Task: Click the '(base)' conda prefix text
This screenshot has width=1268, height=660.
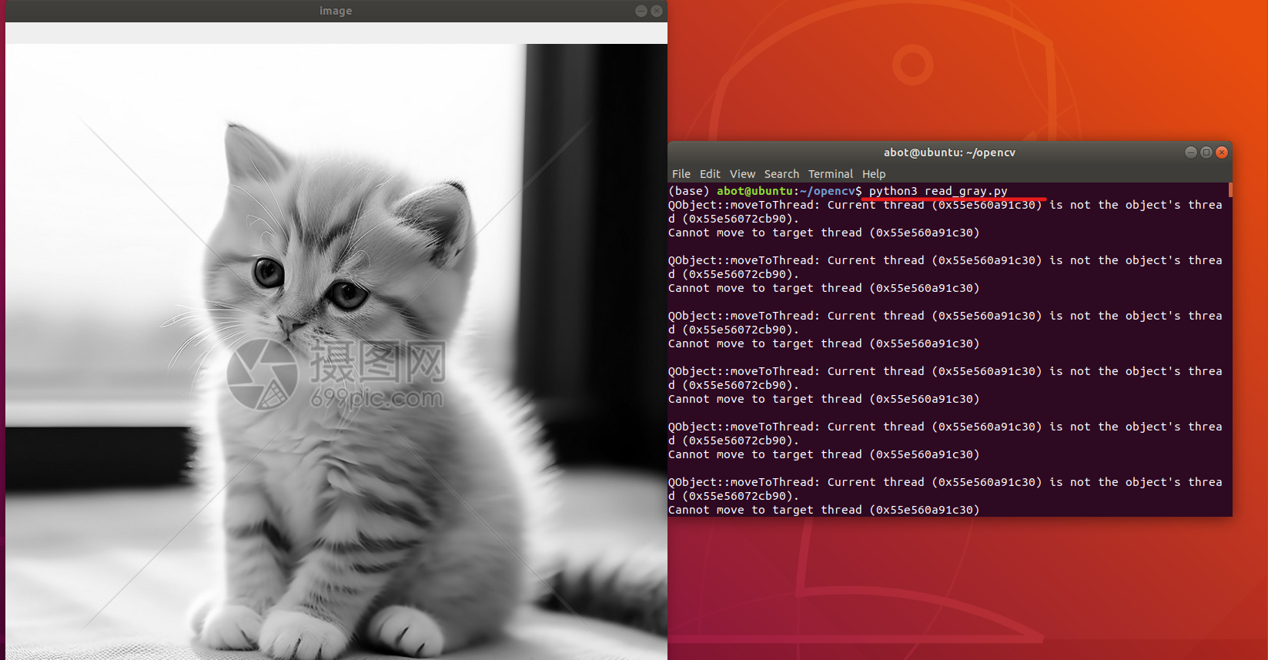Action: click(x=688, y=191)
